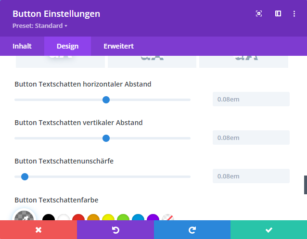Image resolution: width=307 pixels, height=239 pixels.
Task: Click the vertikaler Abstand slider handle
Action: [x=106, y=138]
